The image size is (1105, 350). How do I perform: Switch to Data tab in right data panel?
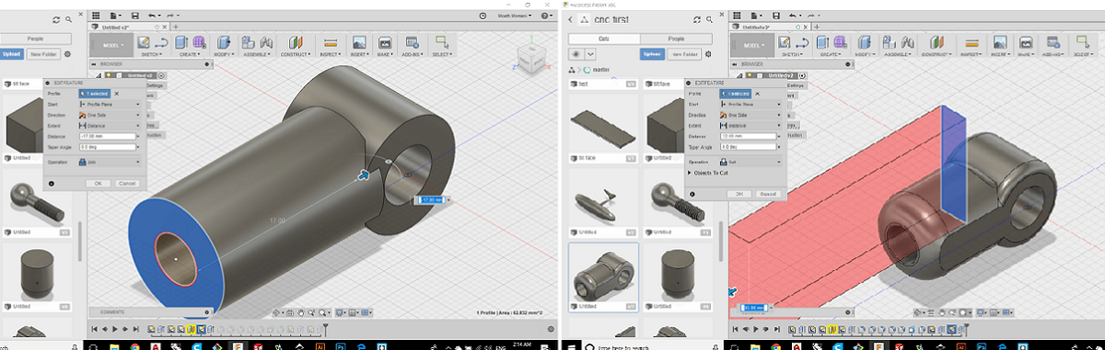coord(604,38)
